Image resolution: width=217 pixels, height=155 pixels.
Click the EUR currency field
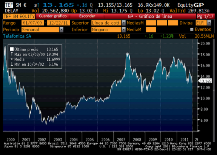pos(201,23)
